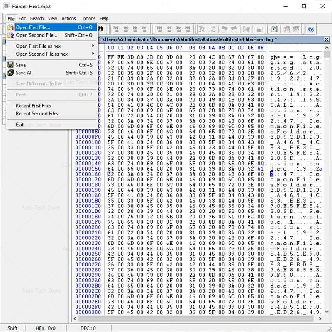Click the blue Help question-mark icon
Viewport: 332px width, 332px height.
point(311,29)
